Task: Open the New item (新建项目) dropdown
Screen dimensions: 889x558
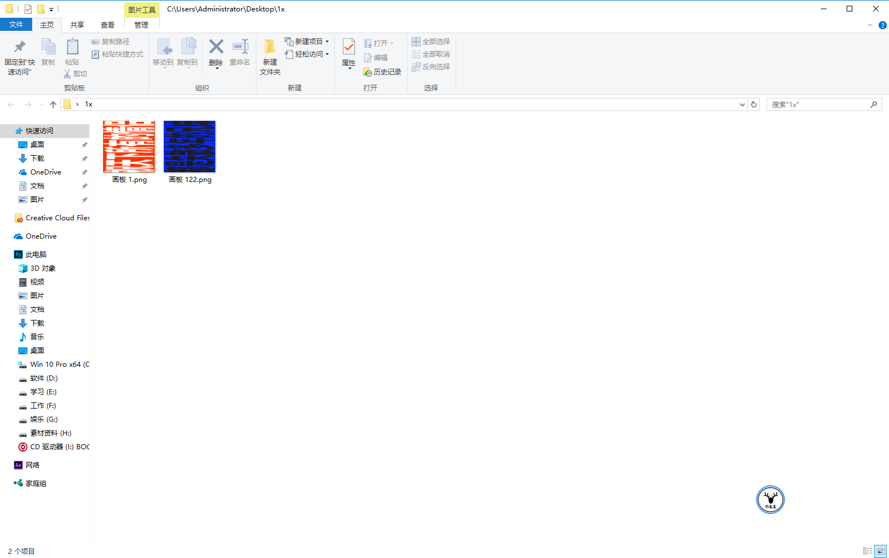Action: tap(307, 42)
